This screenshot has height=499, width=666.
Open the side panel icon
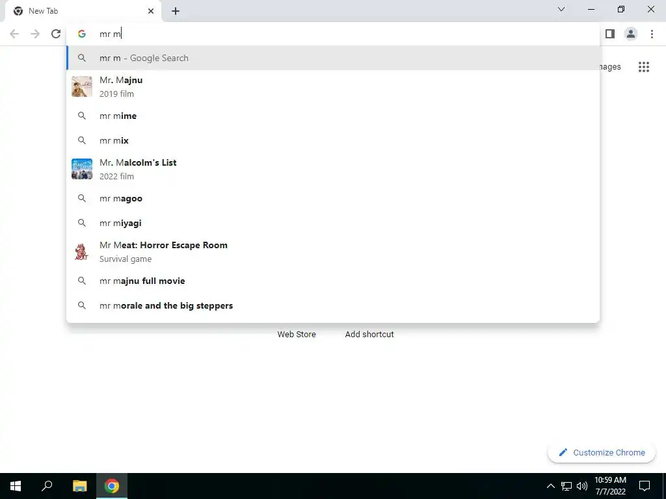tap(610, 34)
